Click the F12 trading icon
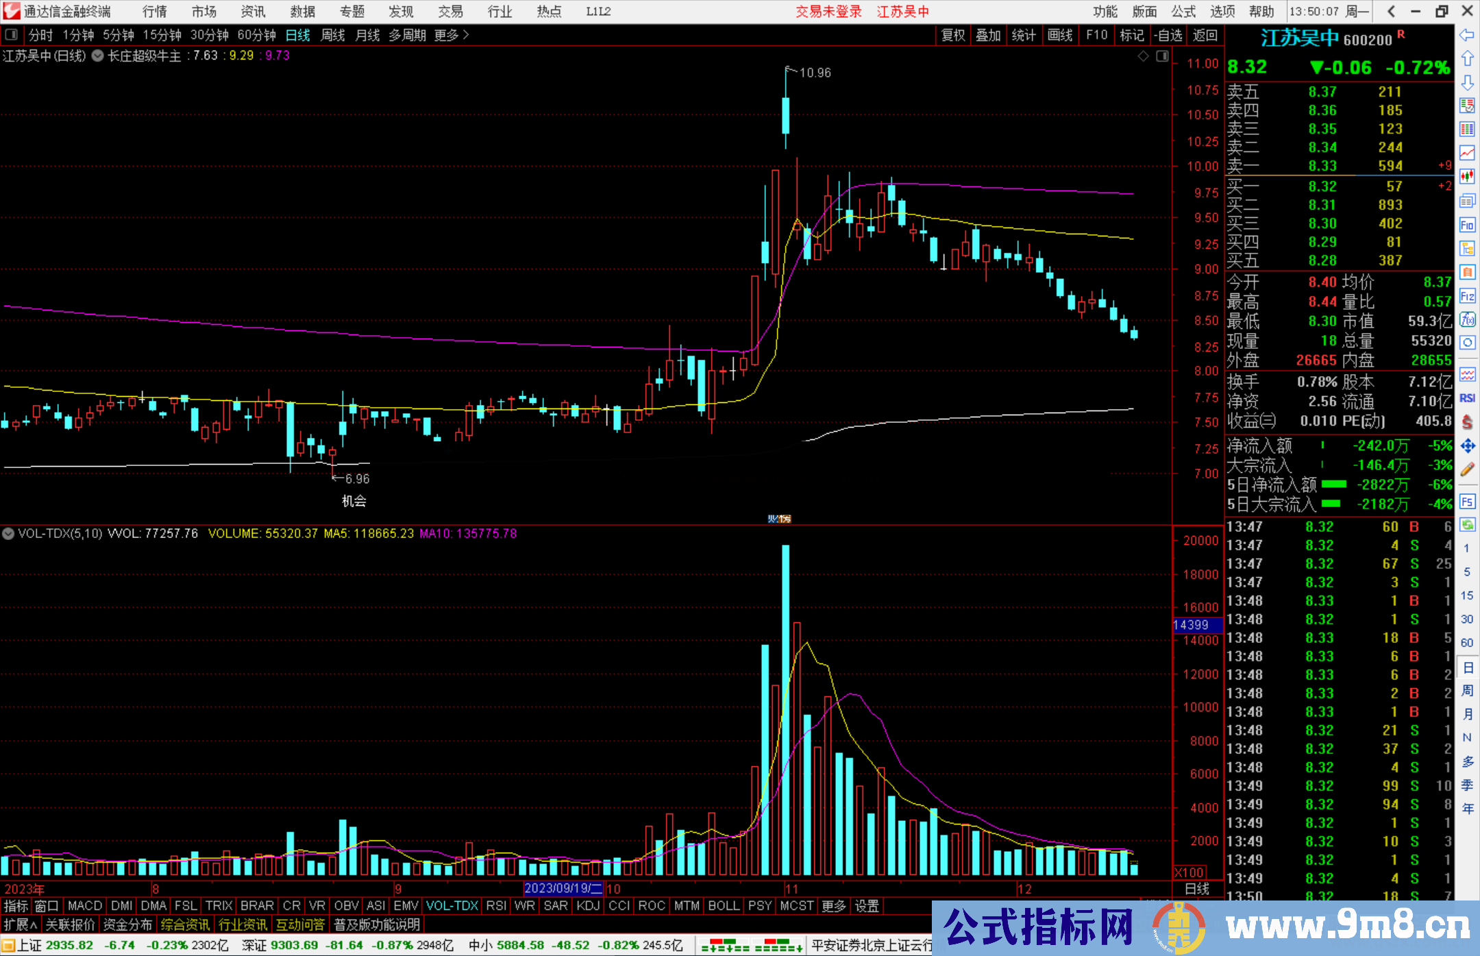1480x956 pixels. tap(1467, 296)
